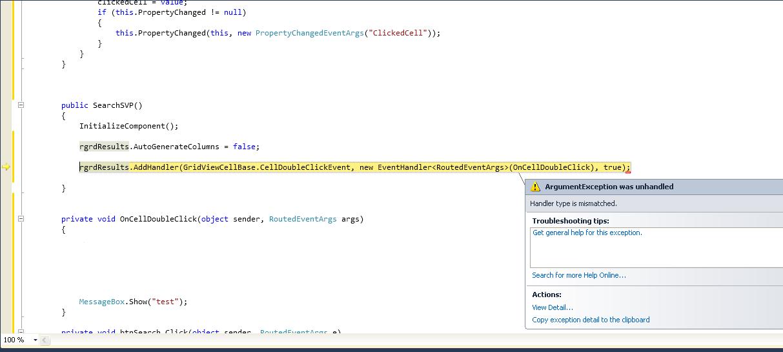
Task: Click GridViewCellBase on the highlighted line
Action: coord(219,167)
